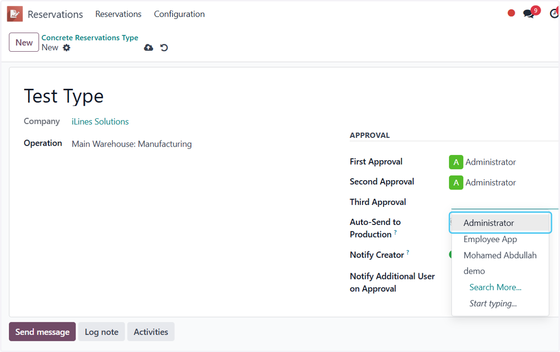Open the chat messages icon with badge 9
The height and width of the screenshot is (352, 560).
click(x=529, y=14)
